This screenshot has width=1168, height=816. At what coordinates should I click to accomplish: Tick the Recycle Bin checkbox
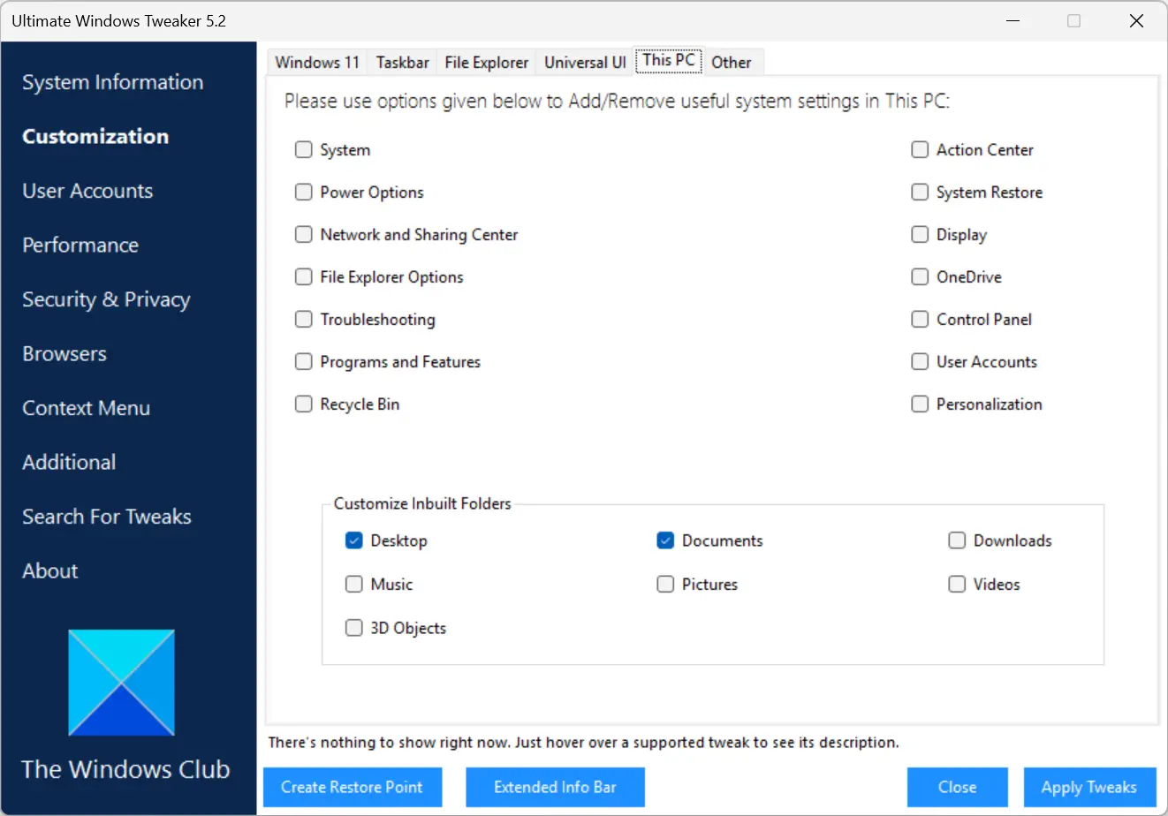tap(304, 404)
